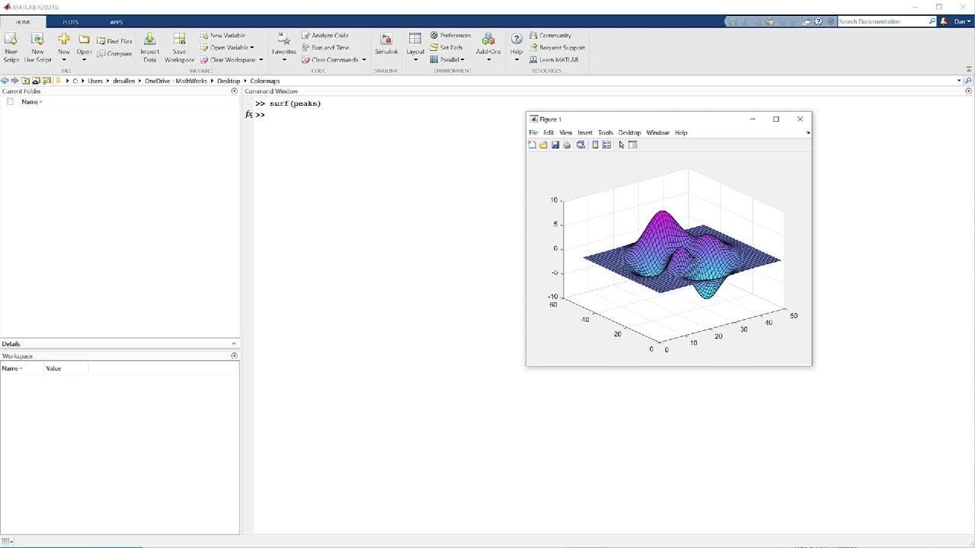Image resolution: width=975 pixels, height=548 pixels.
Task: Open the Property Inspector in Figure toolbar
Action: pyautogui.click(x=633, y=145)
